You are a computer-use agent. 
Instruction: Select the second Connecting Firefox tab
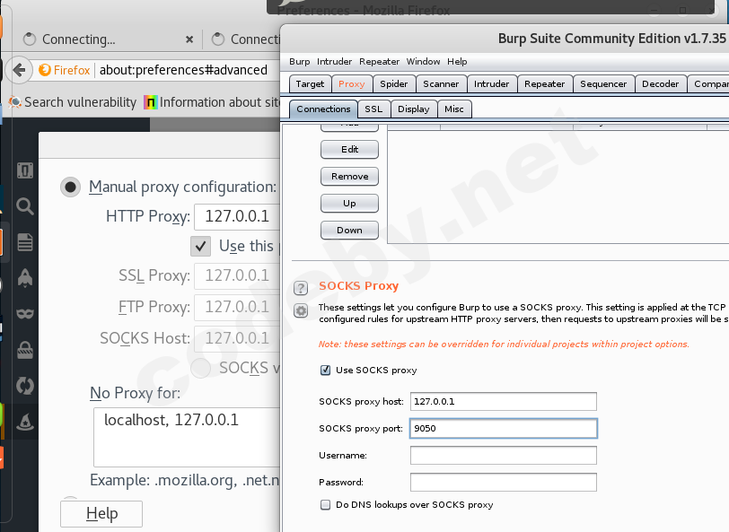click(x=242, y=39)
